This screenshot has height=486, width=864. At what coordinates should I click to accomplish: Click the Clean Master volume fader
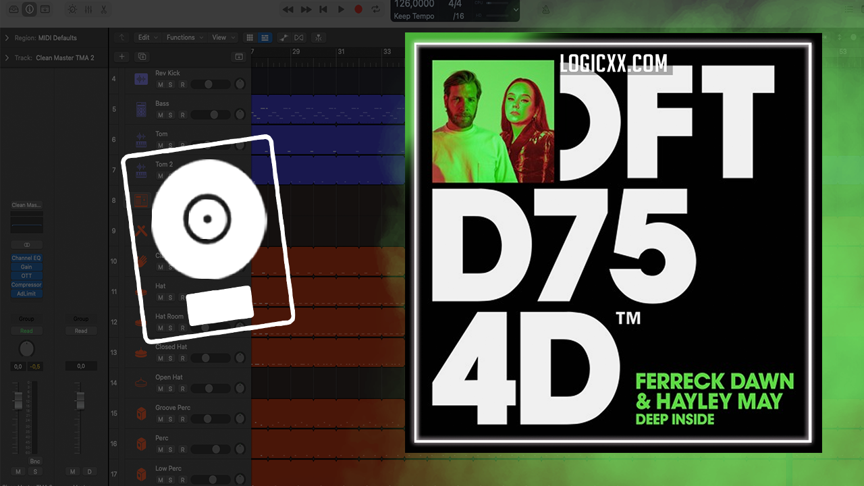[18, 402]
